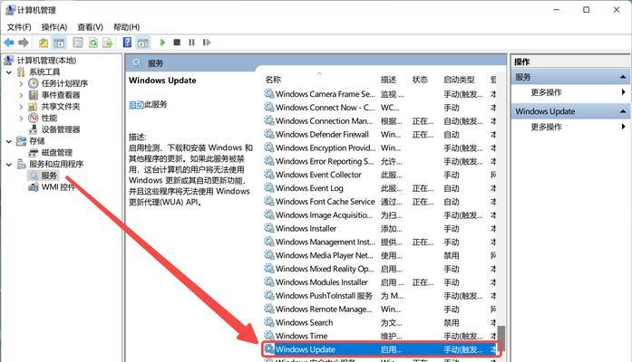Select Windows Font Cache Service row
The width and height of the screenshot is (632, 362).
tap(380, 202)
